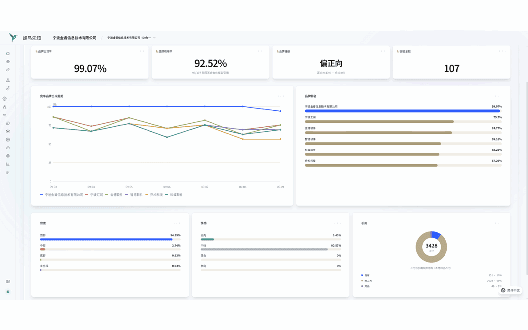The image size is (528, 330).
Task: Open the 引用 panel options menu
Action: 498,223
